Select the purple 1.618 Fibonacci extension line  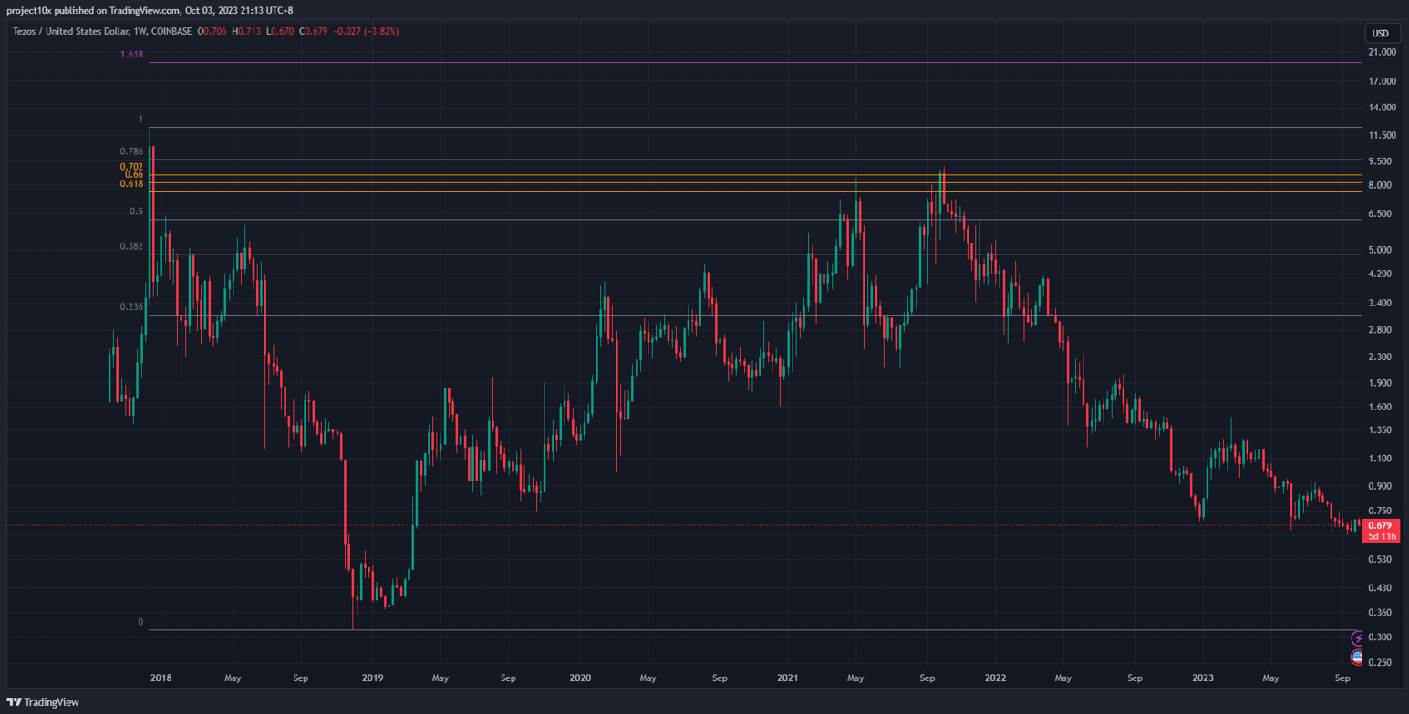[730, 63]
